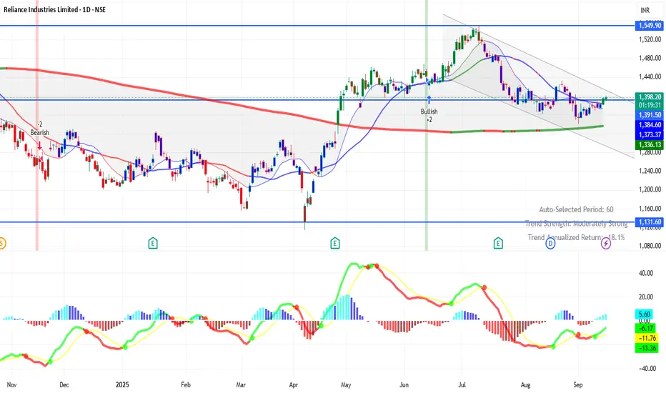Screen dimensions: 666x393
Task: Click the 1,373.37 moving average label
Action: coord(650,134)
